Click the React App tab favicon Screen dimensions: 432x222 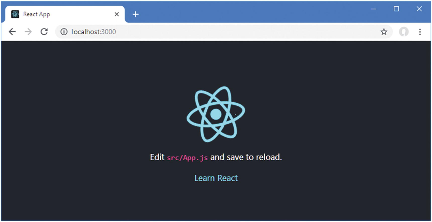(15, 14)
